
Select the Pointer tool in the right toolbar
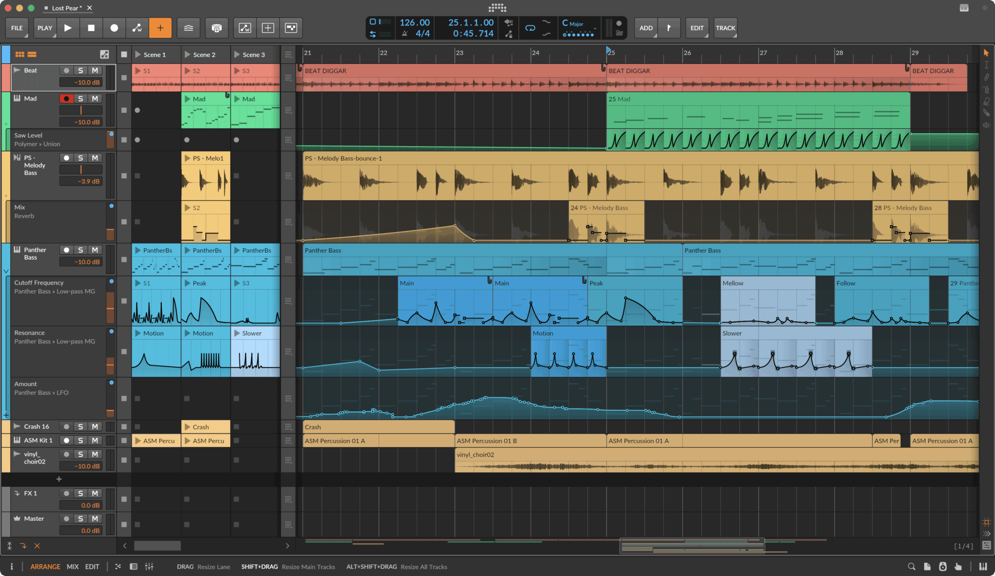click(986, 53)
